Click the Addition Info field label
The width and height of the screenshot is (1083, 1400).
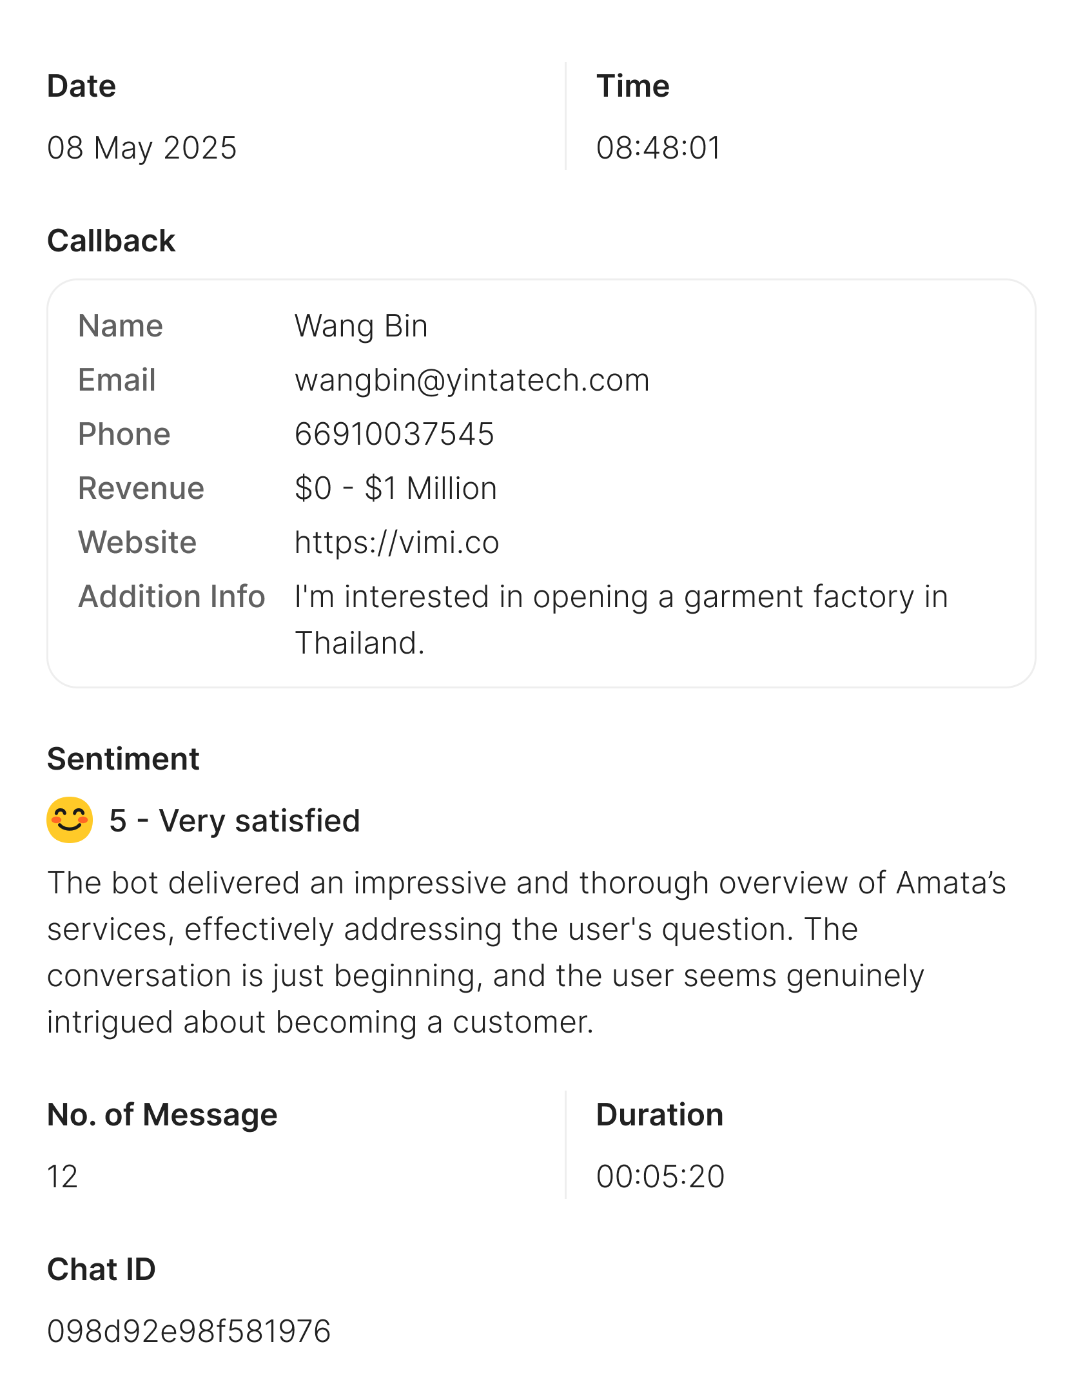171,596
